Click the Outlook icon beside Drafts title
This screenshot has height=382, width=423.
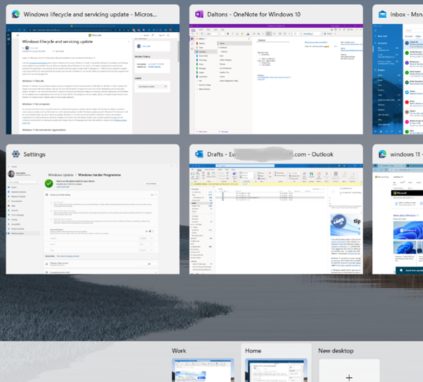[x=199, y=154]
